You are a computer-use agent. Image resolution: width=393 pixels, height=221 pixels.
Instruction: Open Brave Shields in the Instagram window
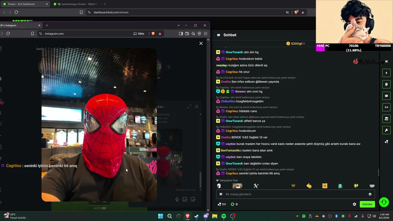tap(153, 33)
